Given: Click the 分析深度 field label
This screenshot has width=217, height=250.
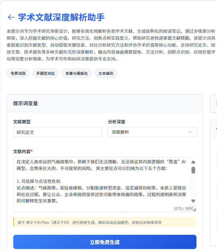Looking at the screenshot, I should 117,122.
